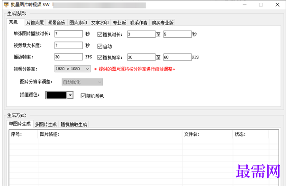
Task: Open the 视频分辨率 1920 x 1080 dropdown
Action: [72, 69]
